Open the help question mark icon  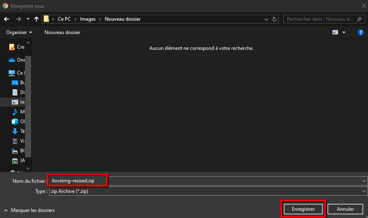click(x=360, y=32)
